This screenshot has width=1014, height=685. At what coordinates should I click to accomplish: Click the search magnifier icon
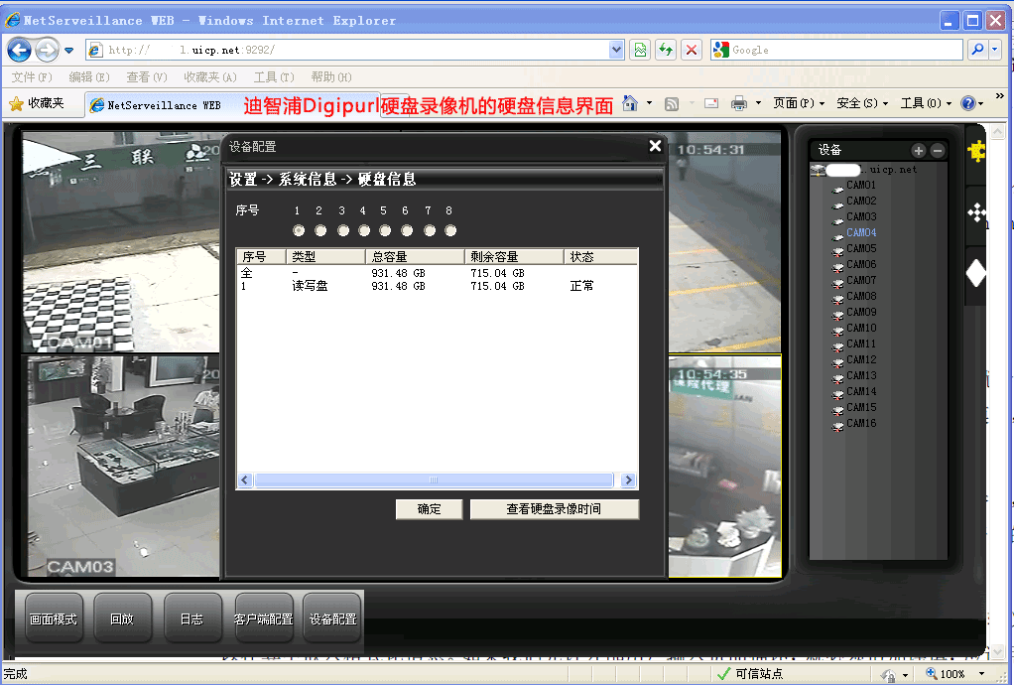(x=978, y=50)
